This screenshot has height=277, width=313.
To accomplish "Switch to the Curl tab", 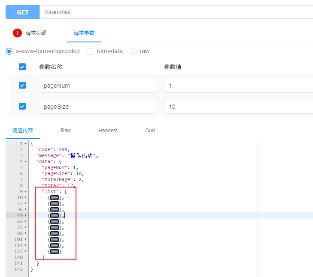I will coord(150,131).
